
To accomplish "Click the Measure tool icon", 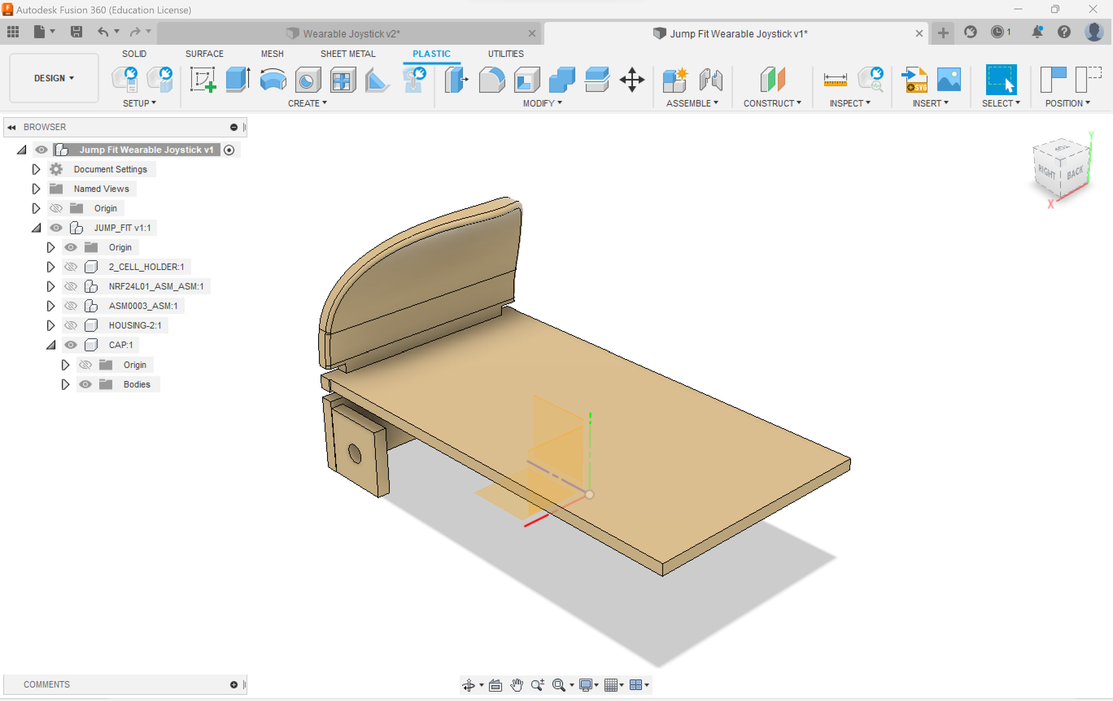I will pyautogui.click(x=835, y=79).
